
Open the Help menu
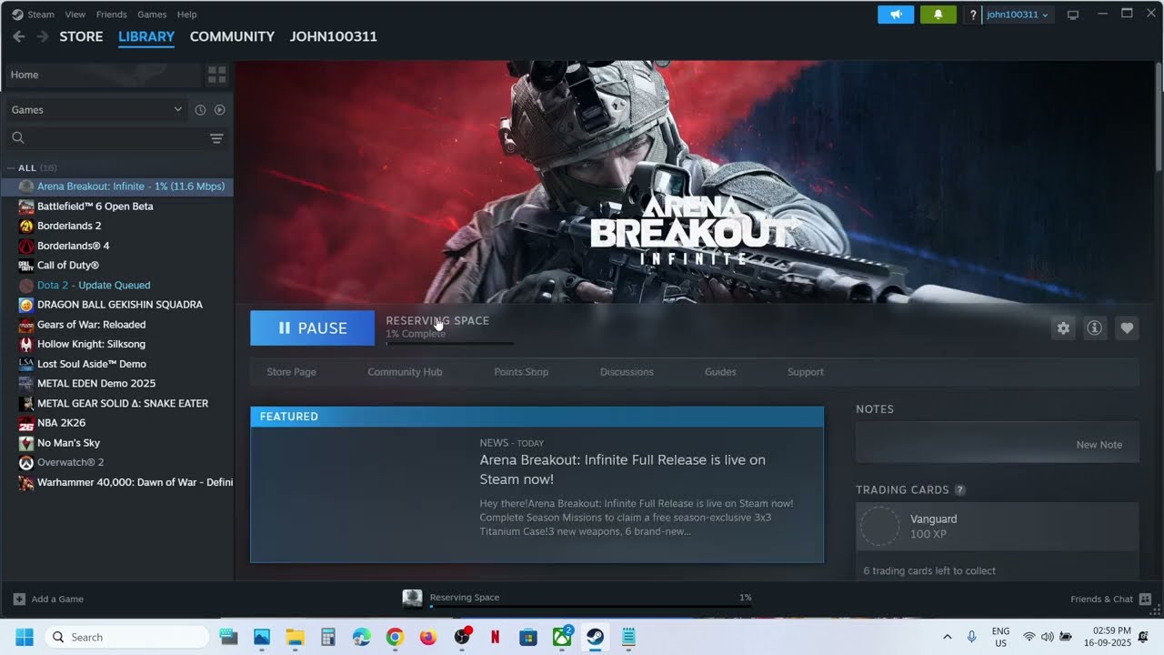186,15
